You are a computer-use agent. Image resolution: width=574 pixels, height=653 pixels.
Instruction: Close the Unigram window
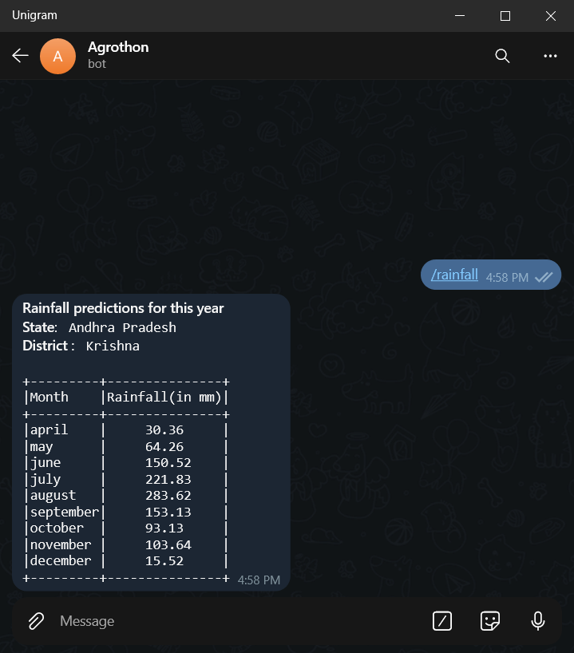coord(551,16)
